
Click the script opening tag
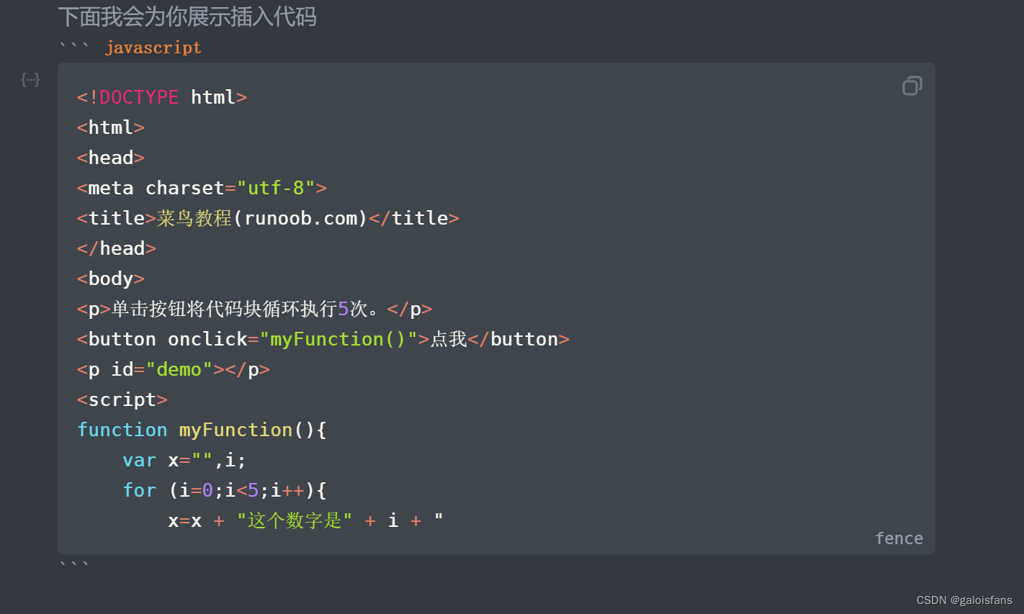click(122, 399)
